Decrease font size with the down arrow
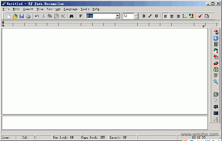 coord(136,17)
